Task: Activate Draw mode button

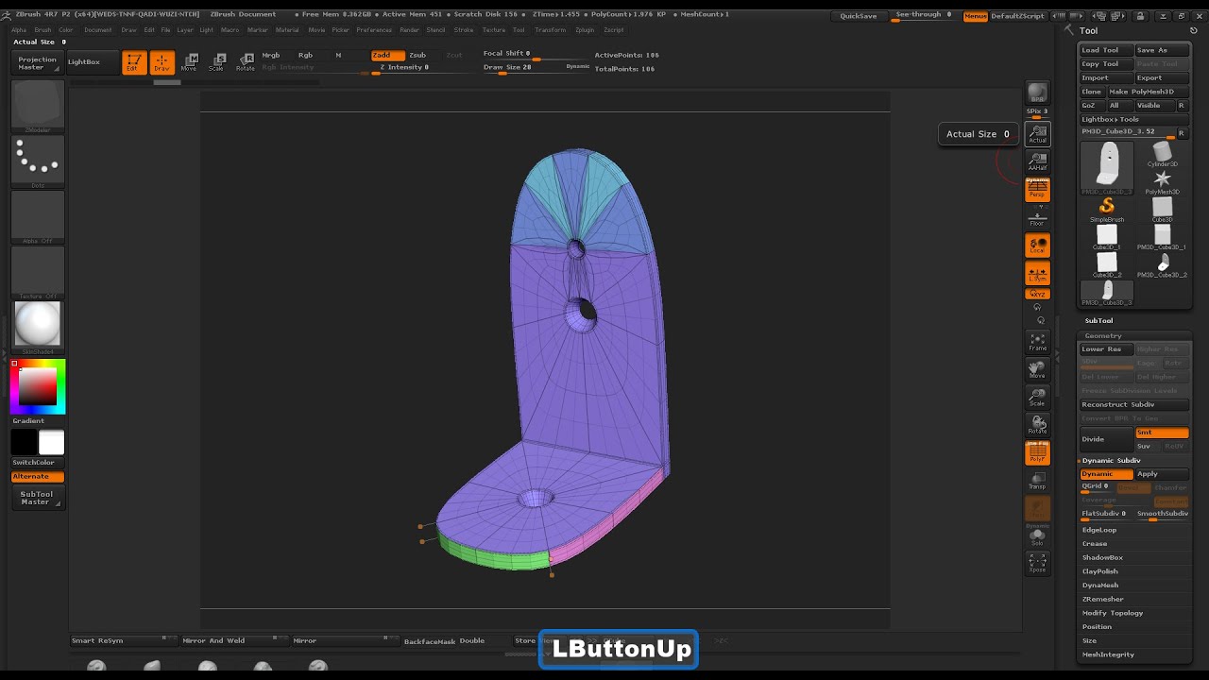Action: (162, 62)
